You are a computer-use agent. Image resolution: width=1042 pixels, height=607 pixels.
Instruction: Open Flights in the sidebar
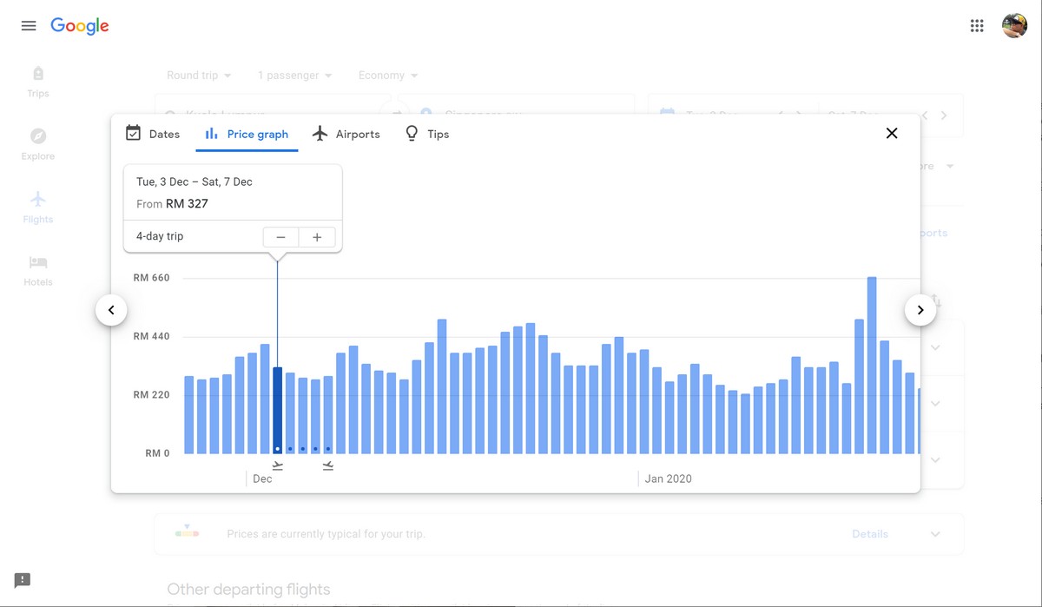coord(38,208)
